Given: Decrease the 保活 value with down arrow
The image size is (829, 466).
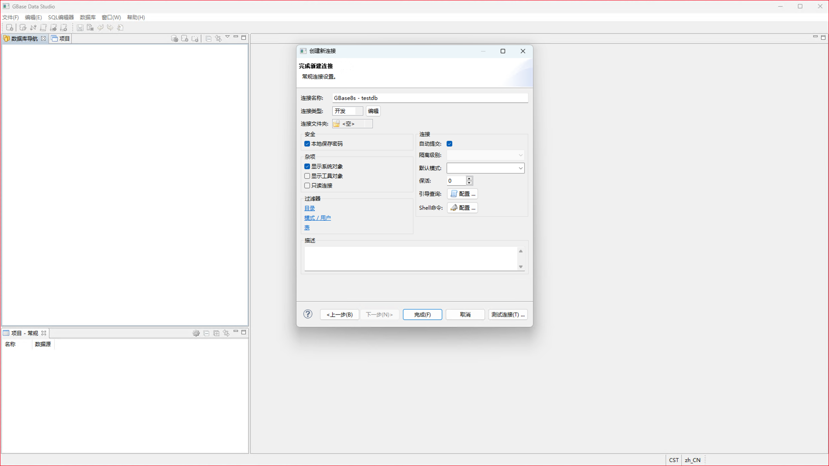Looking at the screenshot, I should click(469, 183).
